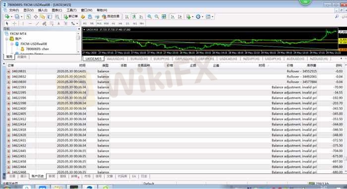
Task: Toggle the Auto Trading (自动交易) button
Action: 111,16
